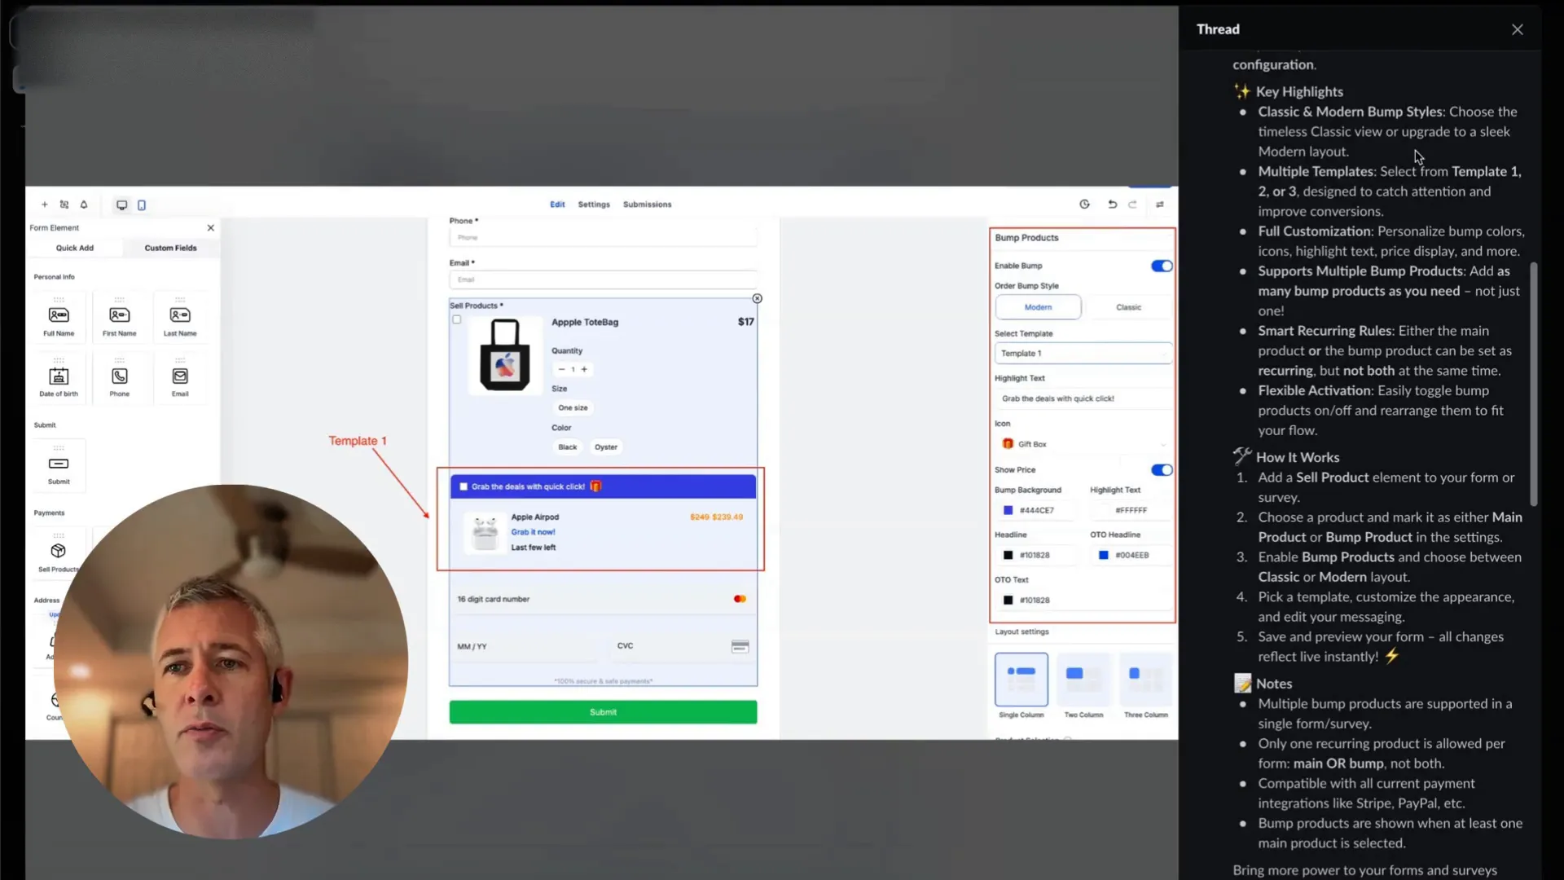This screenshot has height=880, width=1564.
Task: Check the Apple ToteBag product checkbox
Action: pyautogui.click(x=457, y=320)
